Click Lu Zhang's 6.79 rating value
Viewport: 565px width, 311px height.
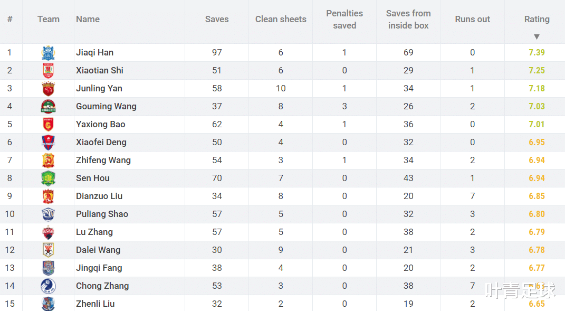tap(537, 232)
